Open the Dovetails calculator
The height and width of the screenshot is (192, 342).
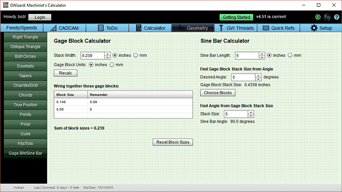tap(25, 66)
